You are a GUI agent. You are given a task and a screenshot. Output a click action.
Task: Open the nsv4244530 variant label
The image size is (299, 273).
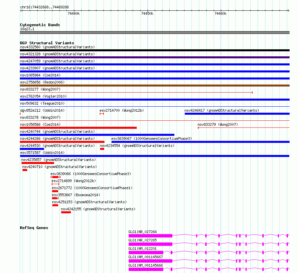pos(57,146)
